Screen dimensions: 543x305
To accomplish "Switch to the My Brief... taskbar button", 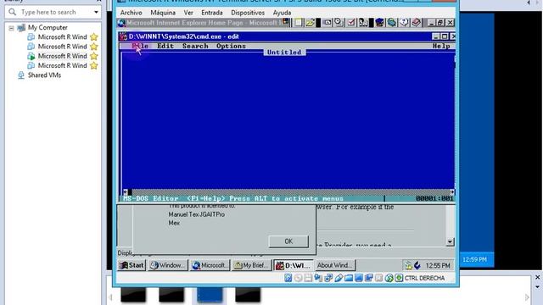I will tap(251, 265).
